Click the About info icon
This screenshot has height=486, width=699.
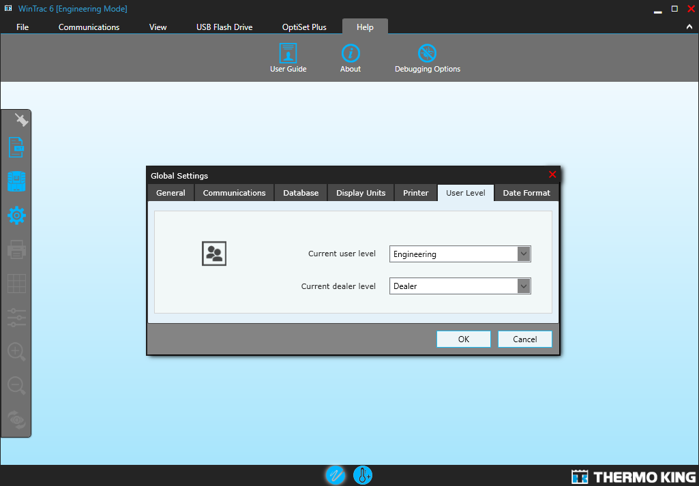[x=351, y=53]
